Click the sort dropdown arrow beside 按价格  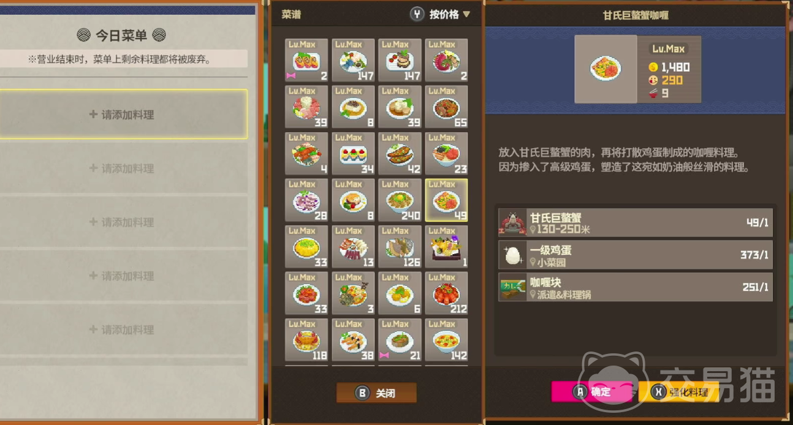pyautogui.click(x=466, y=14)
